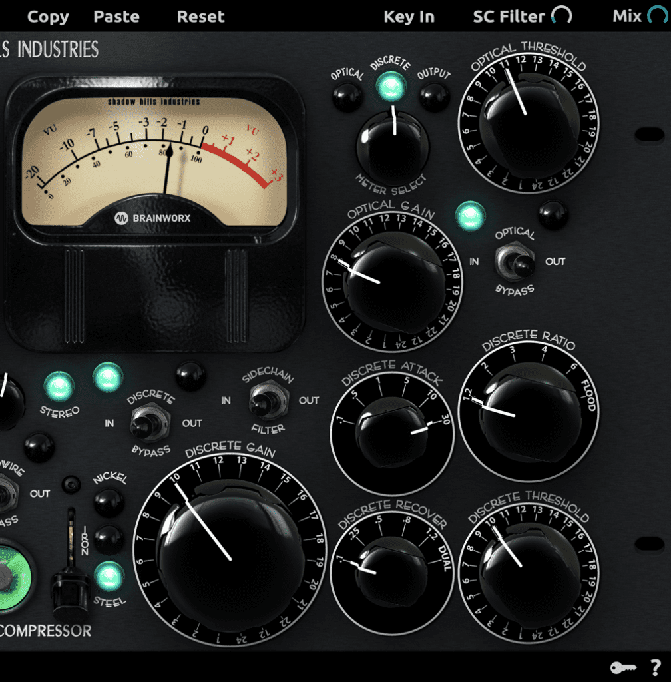Click the Output meter indicator light
Screen dimensions: 671x682
pos(434,96)
